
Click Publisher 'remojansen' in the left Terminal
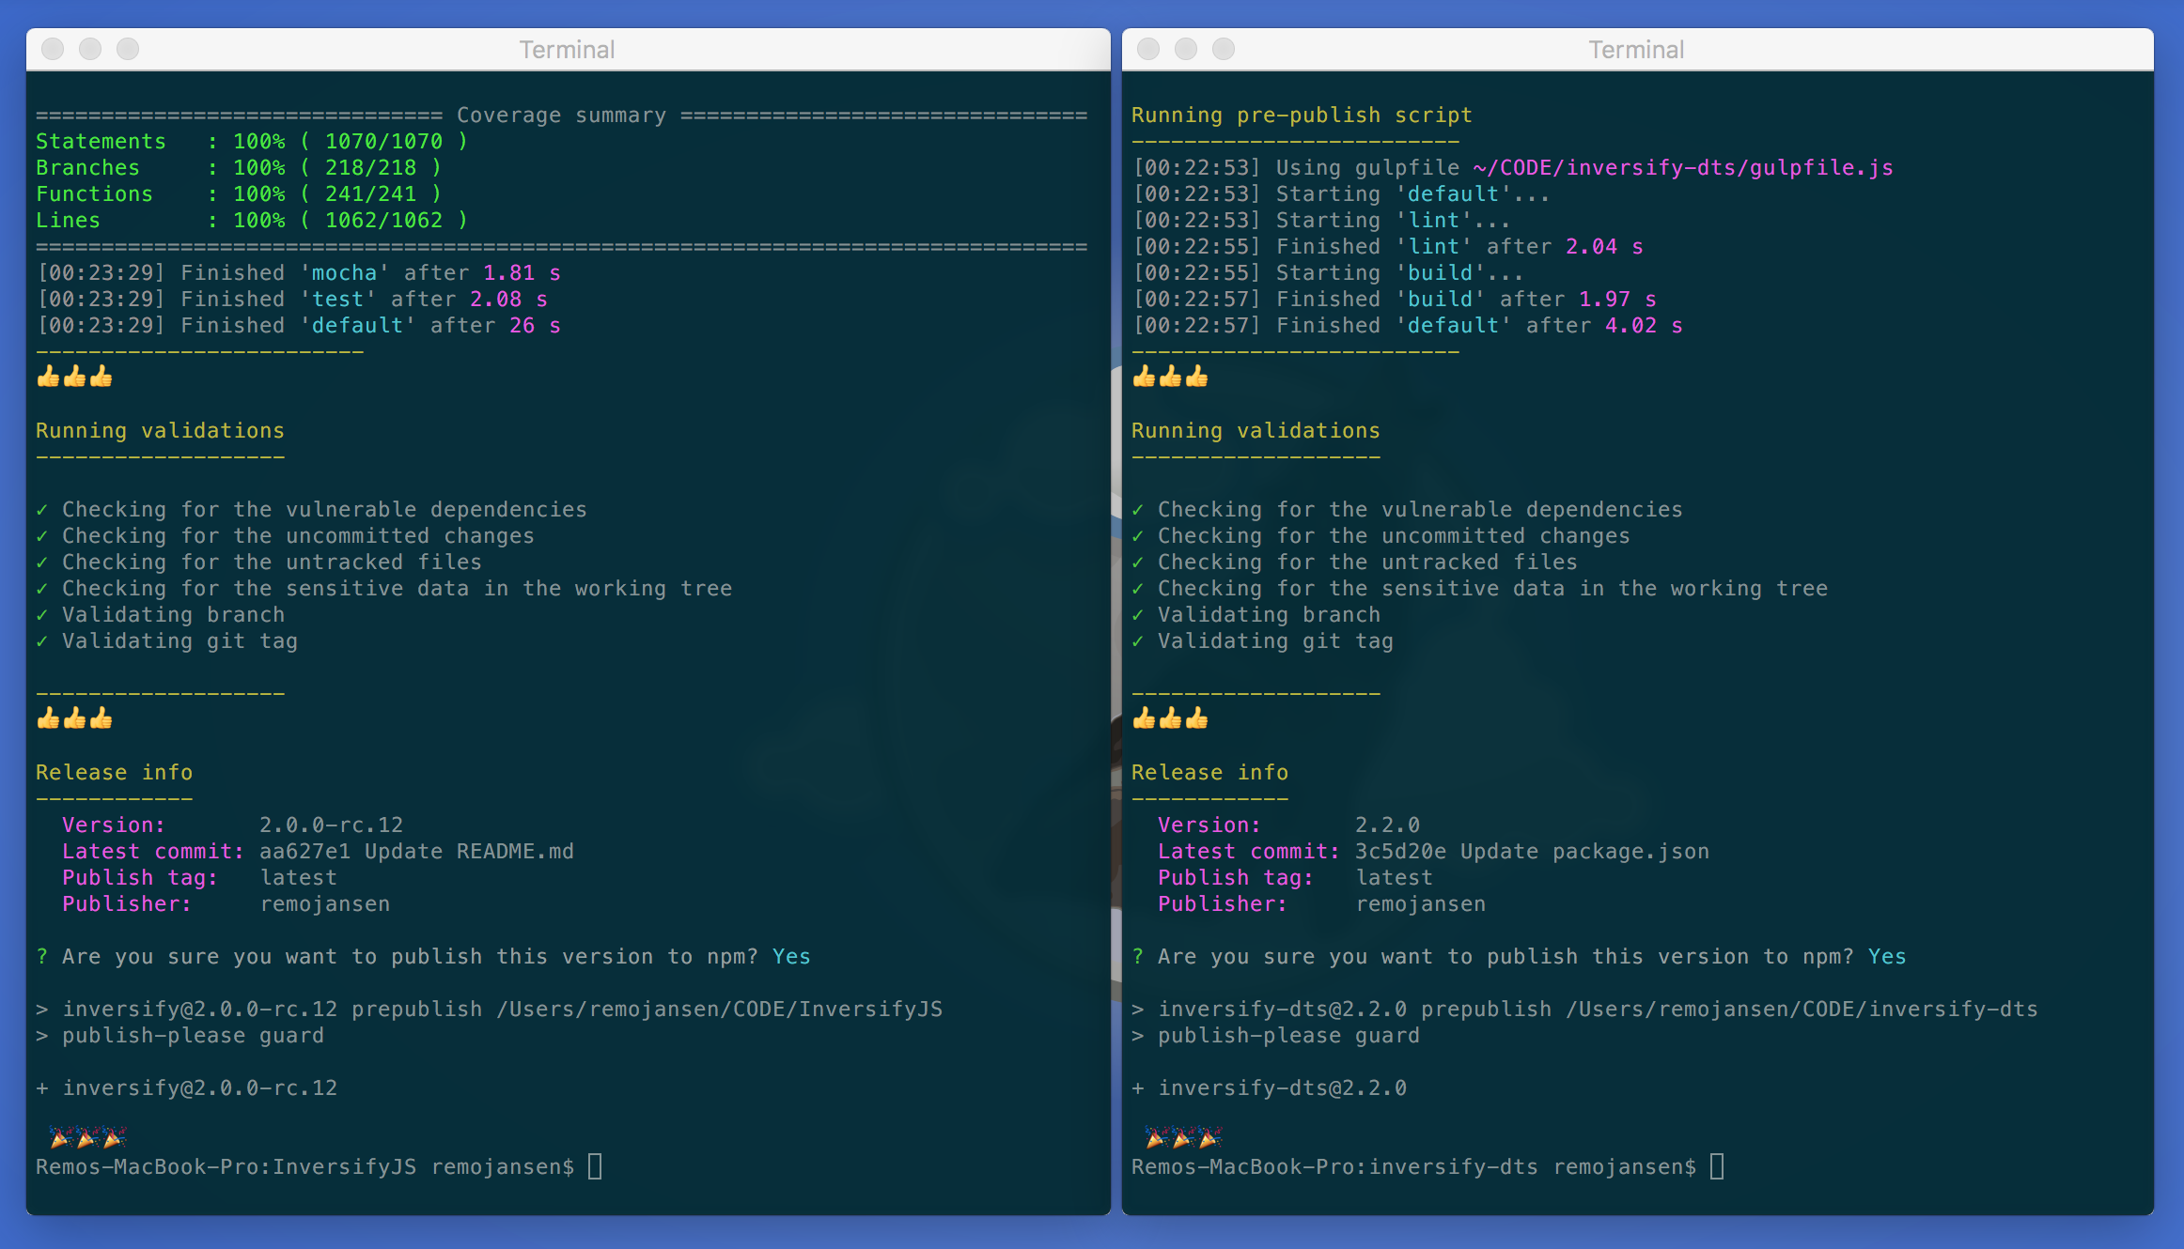coord(325,904)
